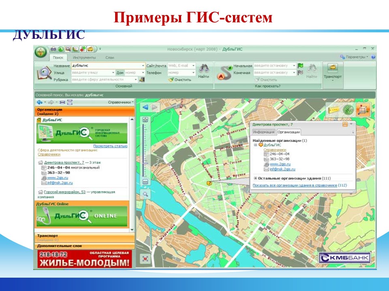
Task: Open the Начальная stop dropdown arrow
Action: (294, 66)
